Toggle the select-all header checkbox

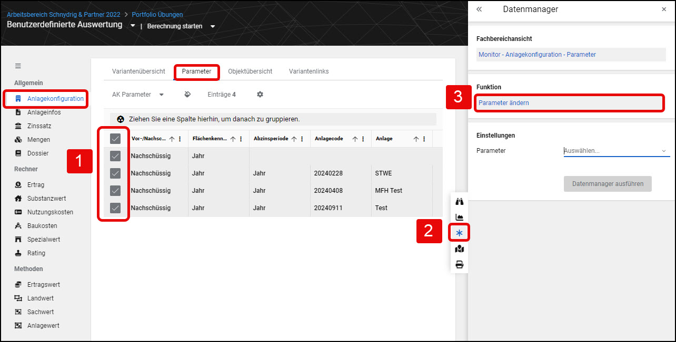(115, 139)
